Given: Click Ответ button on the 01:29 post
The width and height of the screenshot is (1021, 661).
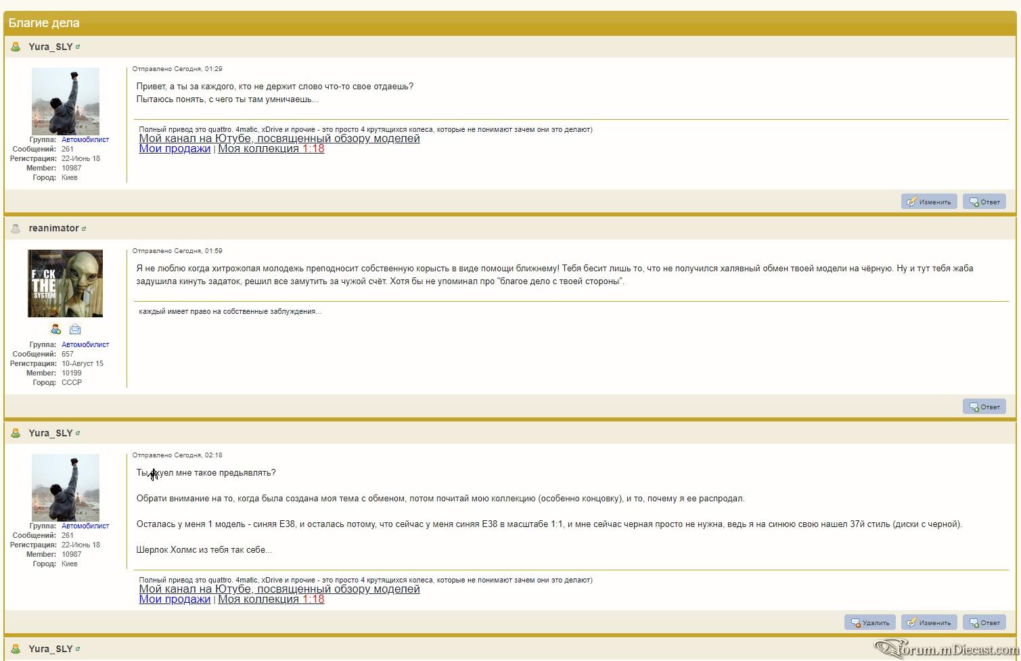Looking at the screenshot, I should (984, 202).
